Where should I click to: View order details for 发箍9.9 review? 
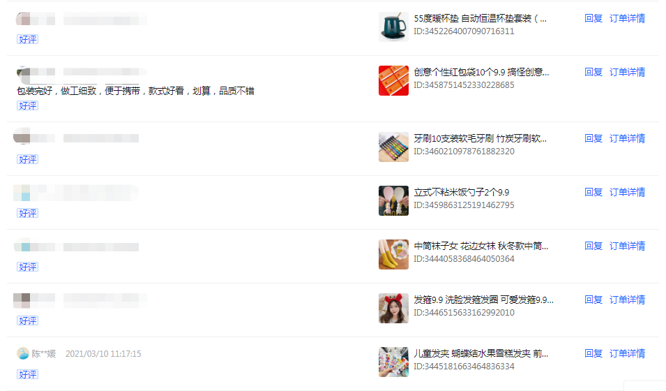627,300
